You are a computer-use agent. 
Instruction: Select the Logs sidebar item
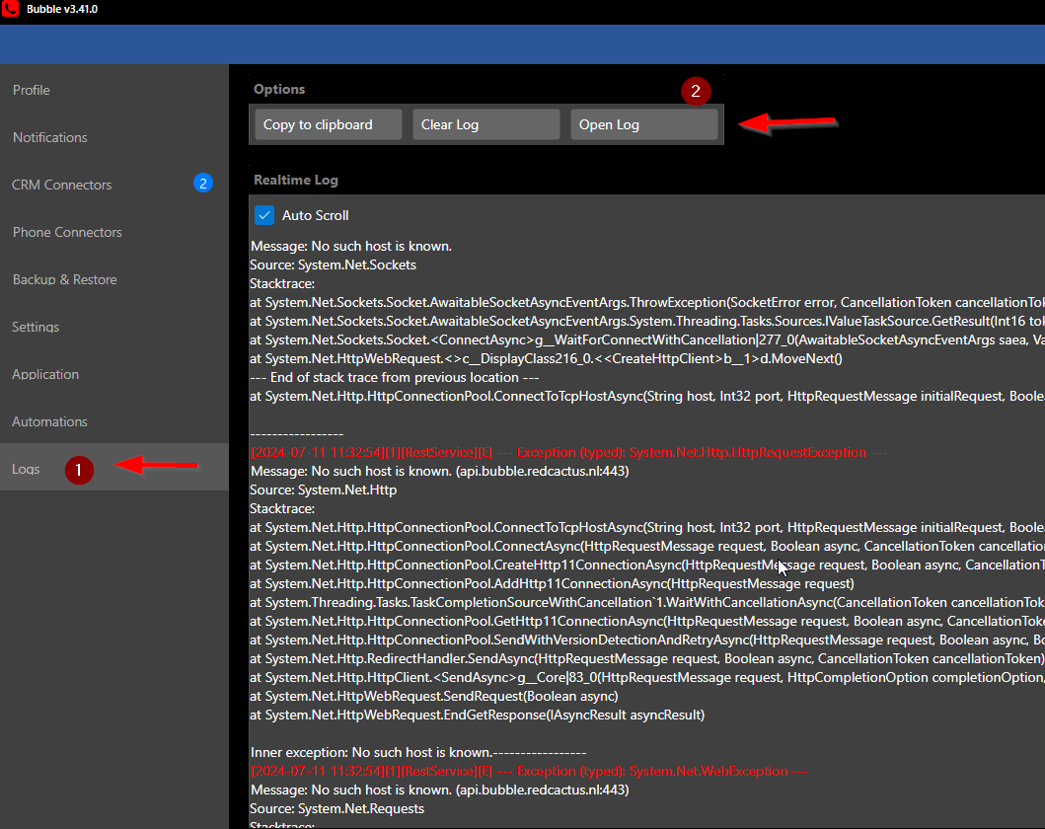(x=27, y=469)
